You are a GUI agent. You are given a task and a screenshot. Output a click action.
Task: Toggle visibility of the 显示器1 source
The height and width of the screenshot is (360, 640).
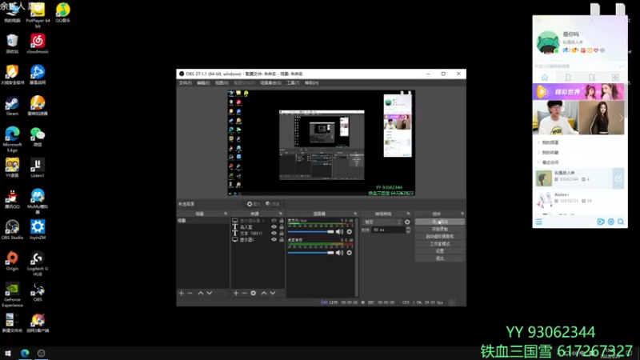point(274,239)
